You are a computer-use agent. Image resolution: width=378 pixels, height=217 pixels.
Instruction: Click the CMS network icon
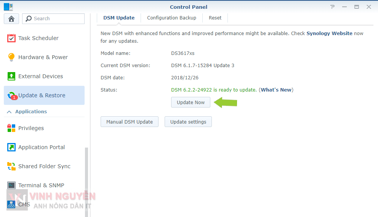pos(11,204)
